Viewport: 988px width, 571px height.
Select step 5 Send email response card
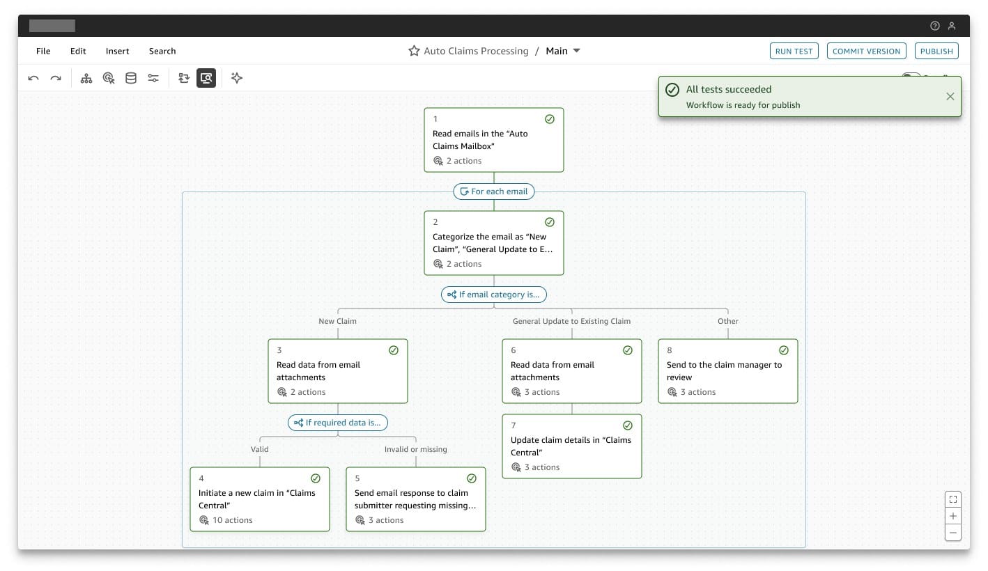pos(416,499)
